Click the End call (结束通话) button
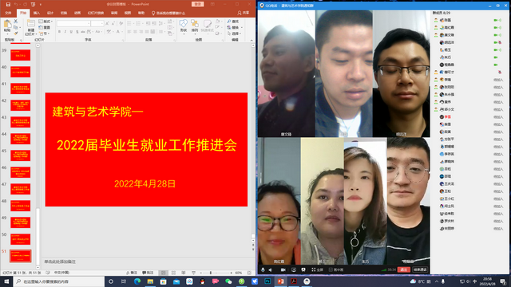Image resolution: width=511 pixels, height=287 pixels. [420, 269]
